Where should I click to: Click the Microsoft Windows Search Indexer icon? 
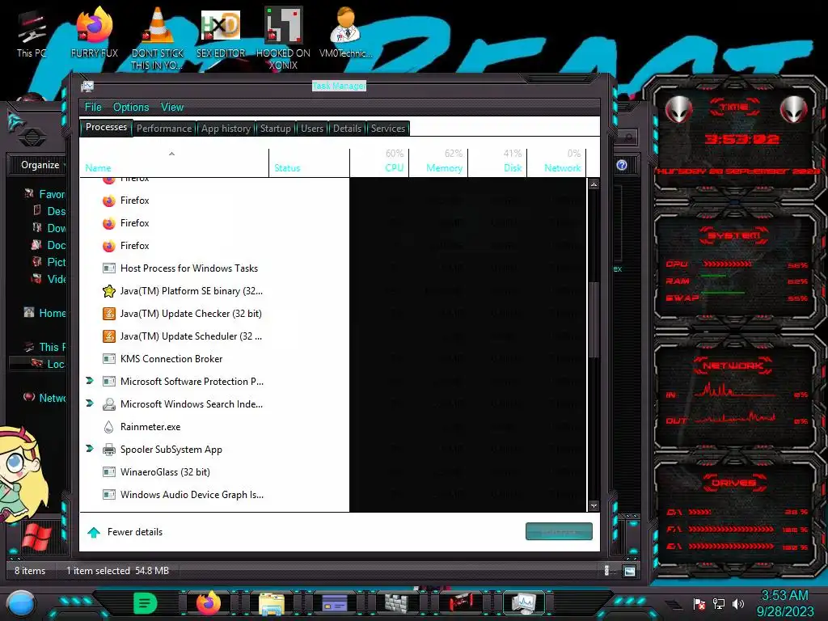[x=109, y=404]
